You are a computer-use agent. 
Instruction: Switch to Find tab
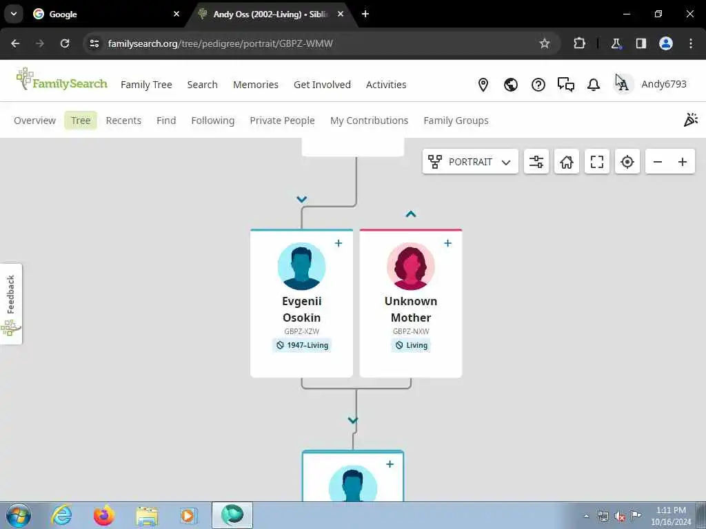click(x=166, y=121)
